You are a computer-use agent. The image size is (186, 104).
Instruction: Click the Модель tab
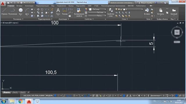point(6,92)
